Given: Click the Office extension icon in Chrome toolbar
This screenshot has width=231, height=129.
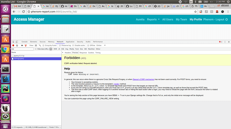Looking at the screenshot, I should 201,12.
